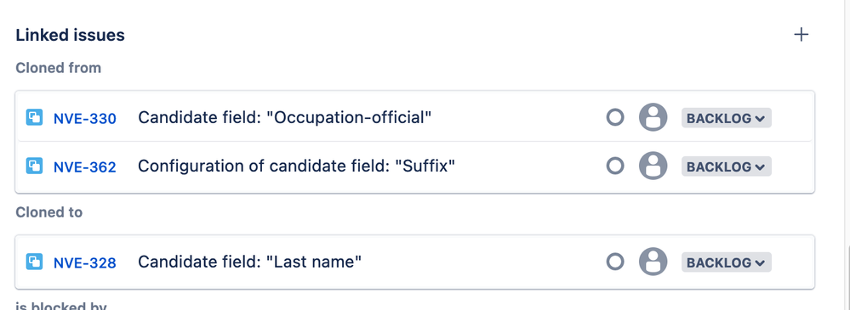Select the Configuration of candidate field "Suffix" title
Screen dimensions: 850x310
point(296,166)
